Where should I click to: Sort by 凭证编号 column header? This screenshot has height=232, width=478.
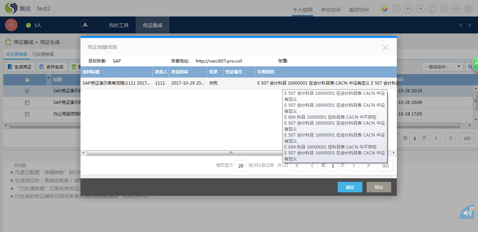(x=239, y=72)
